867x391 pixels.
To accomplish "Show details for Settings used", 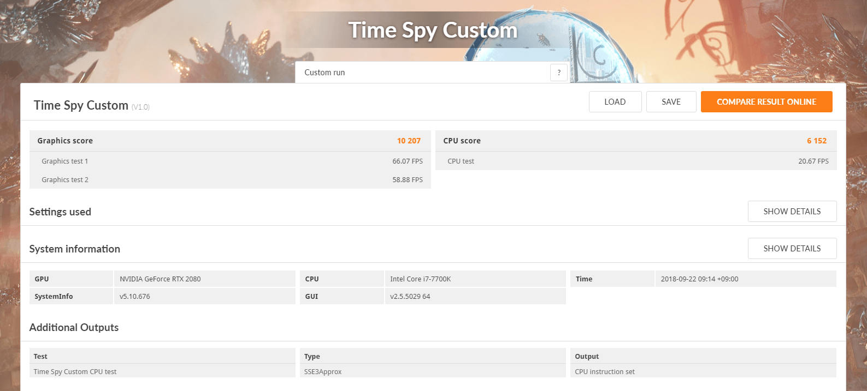I will pos(792,212).
